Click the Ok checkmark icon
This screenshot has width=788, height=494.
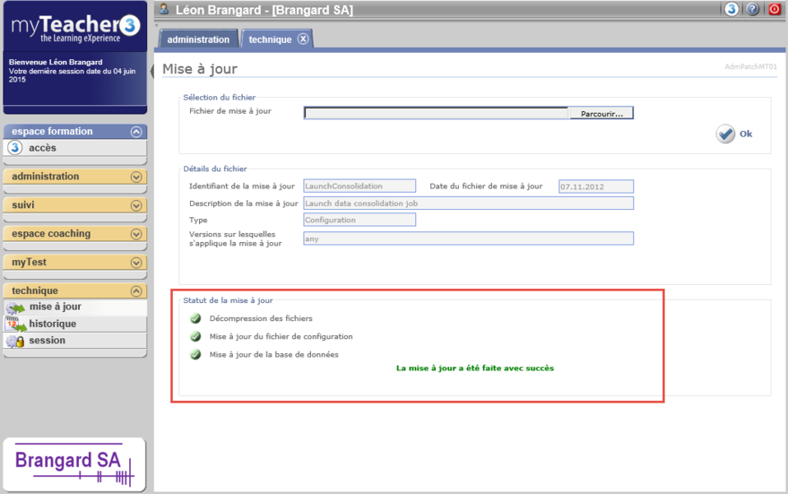725,134
